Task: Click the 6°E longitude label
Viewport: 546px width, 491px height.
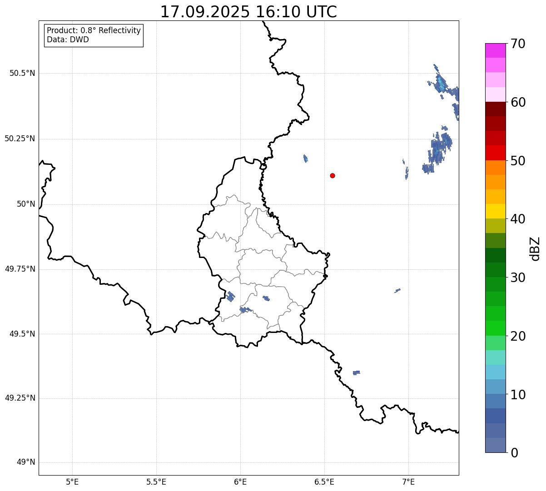Action: pyautogui.click(x=240, y=481)
